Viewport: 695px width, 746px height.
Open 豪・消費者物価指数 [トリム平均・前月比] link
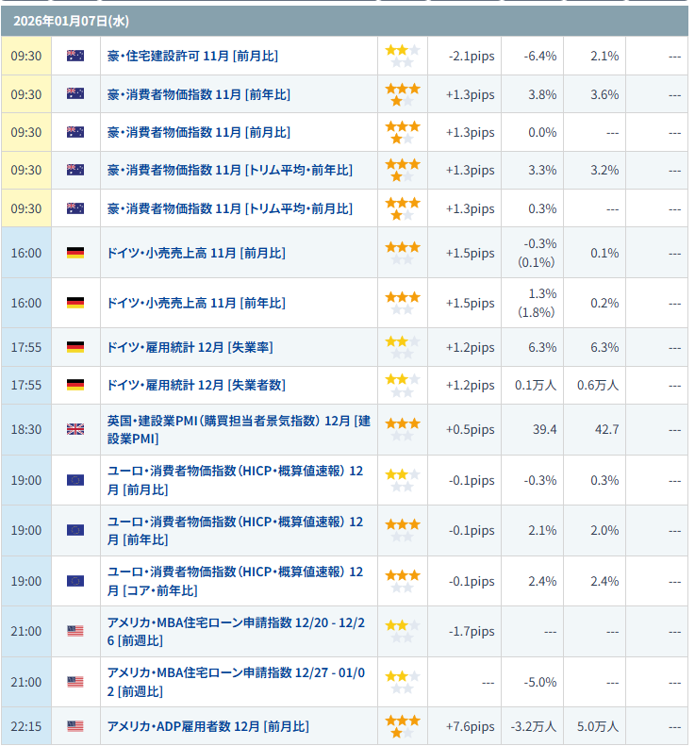point(230,207)
